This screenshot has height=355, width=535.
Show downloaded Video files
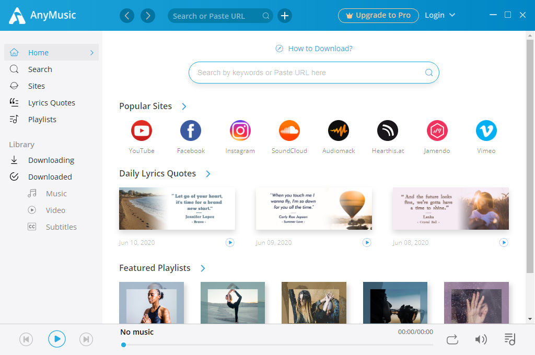click(x=56, y=210)
